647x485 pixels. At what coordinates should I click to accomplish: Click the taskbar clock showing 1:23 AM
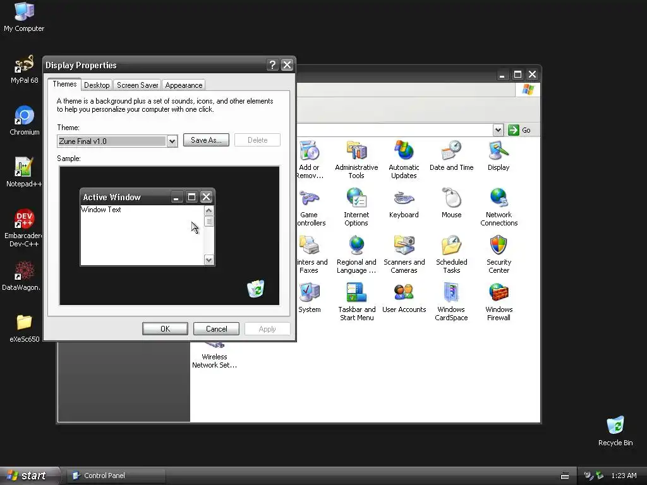[x=624, y=476]
